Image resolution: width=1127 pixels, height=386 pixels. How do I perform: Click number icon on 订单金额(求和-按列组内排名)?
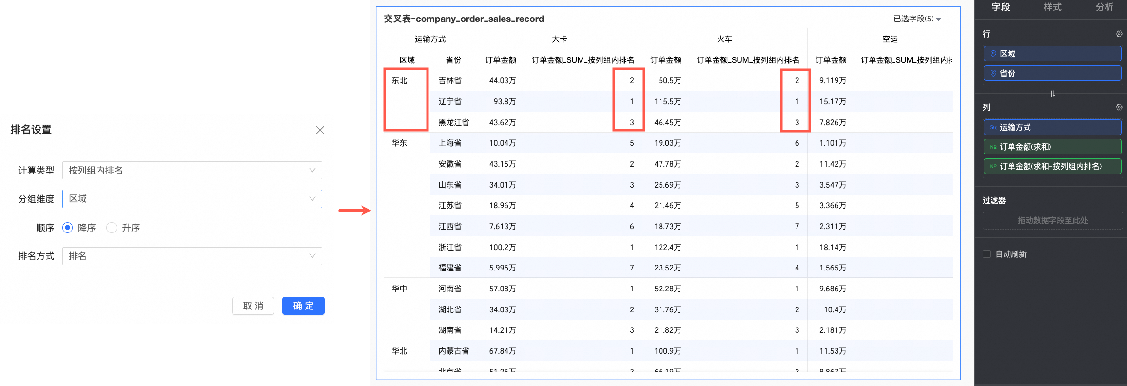993,166
